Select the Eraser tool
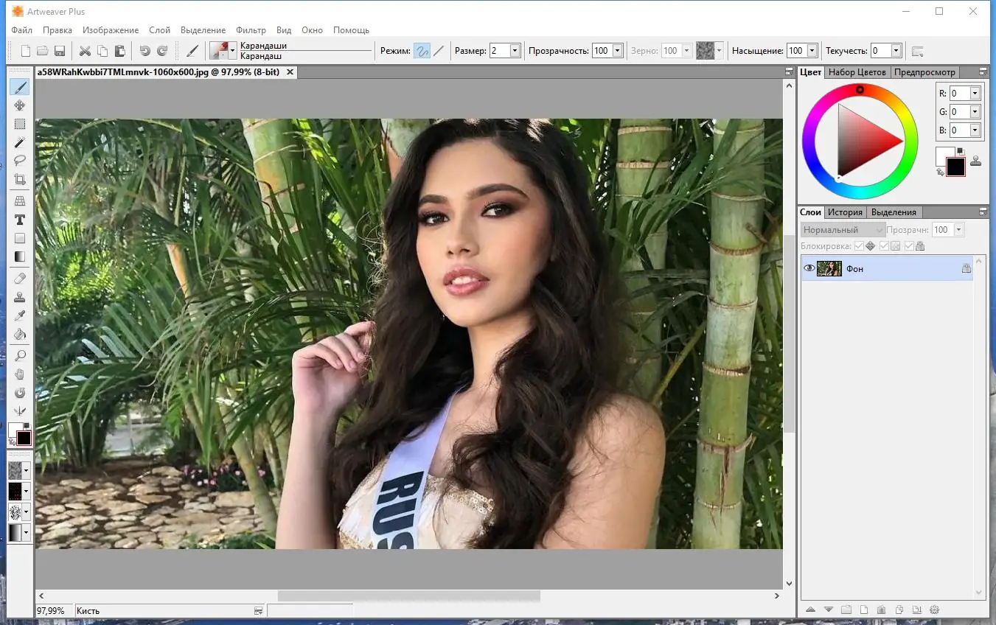996x625 pixels. (x=20, y=279)
